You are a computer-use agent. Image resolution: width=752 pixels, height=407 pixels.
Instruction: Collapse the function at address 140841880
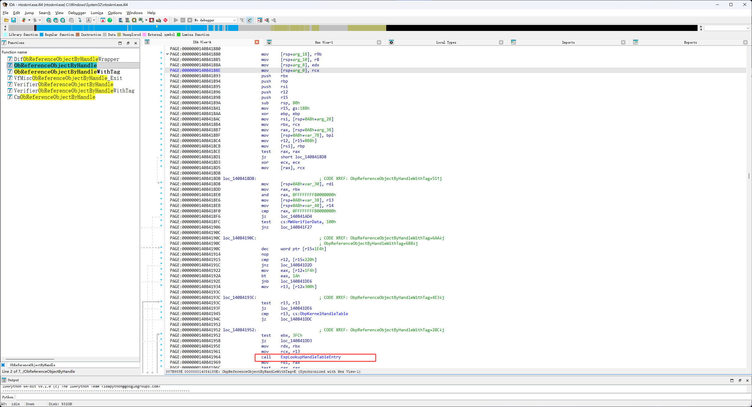pyautogui.click(x=168, y=54)
